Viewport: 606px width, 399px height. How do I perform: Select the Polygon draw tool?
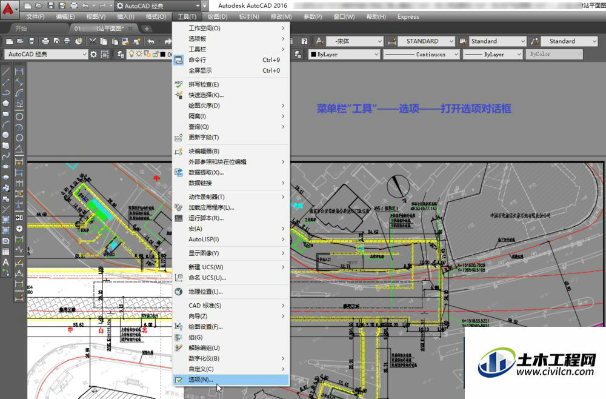(6, 104)
